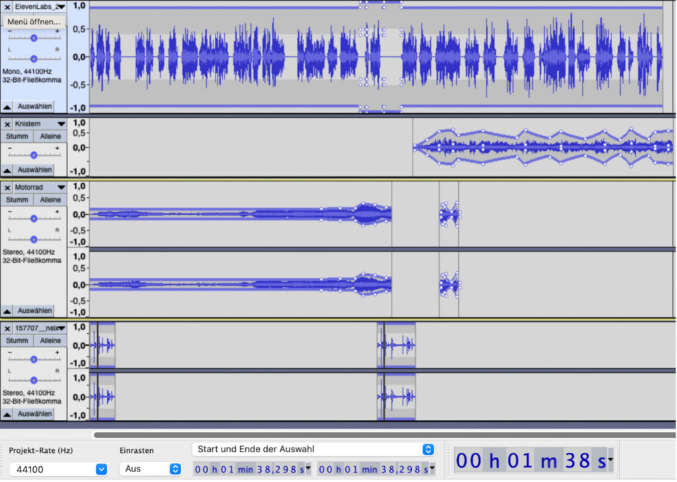Close the Motorrad track with X

7,187
